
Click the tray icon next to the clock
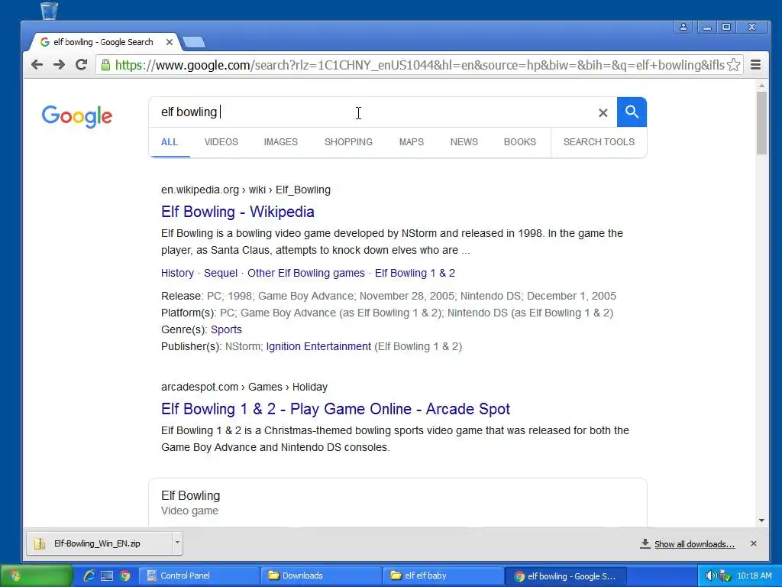click(725, 576)
